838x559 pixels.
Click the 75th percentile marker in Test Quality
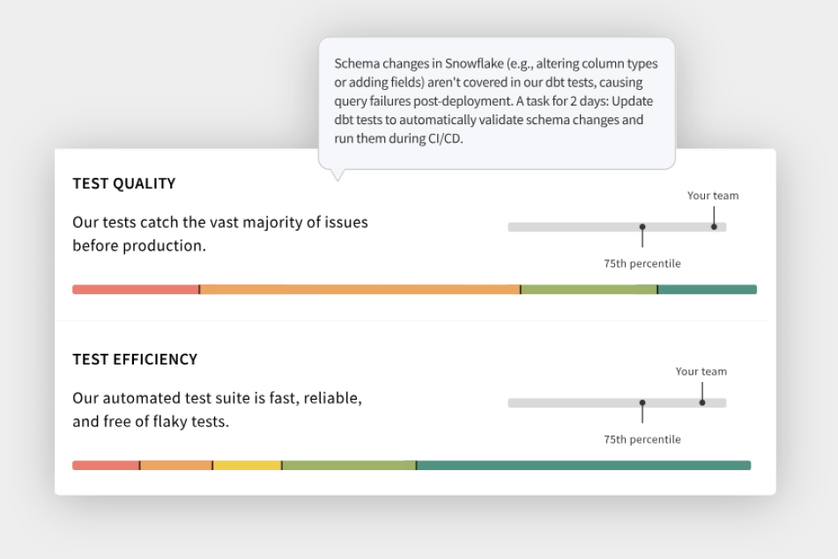[642, 227]
